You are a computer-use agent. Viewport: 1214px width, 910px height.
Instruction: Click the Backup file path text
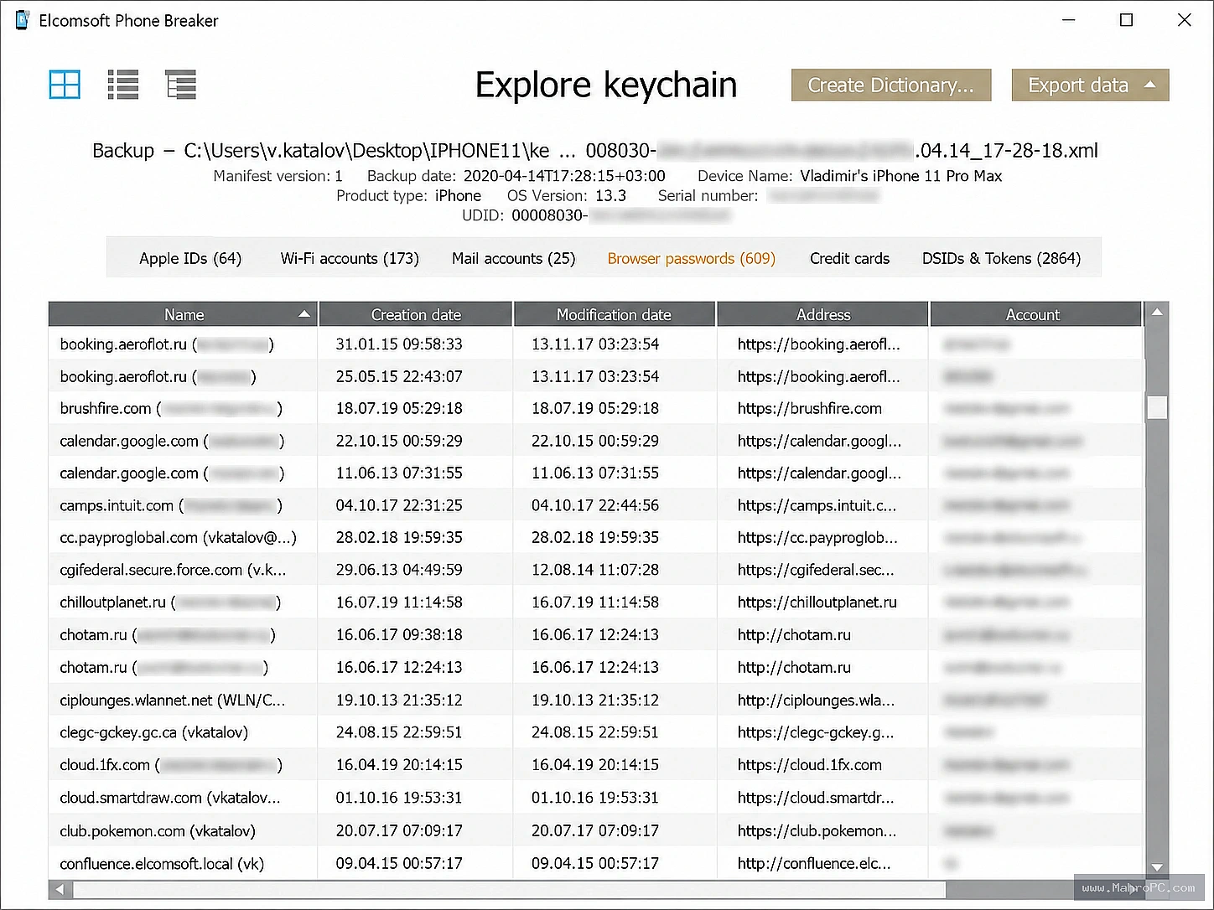point(595,151)
